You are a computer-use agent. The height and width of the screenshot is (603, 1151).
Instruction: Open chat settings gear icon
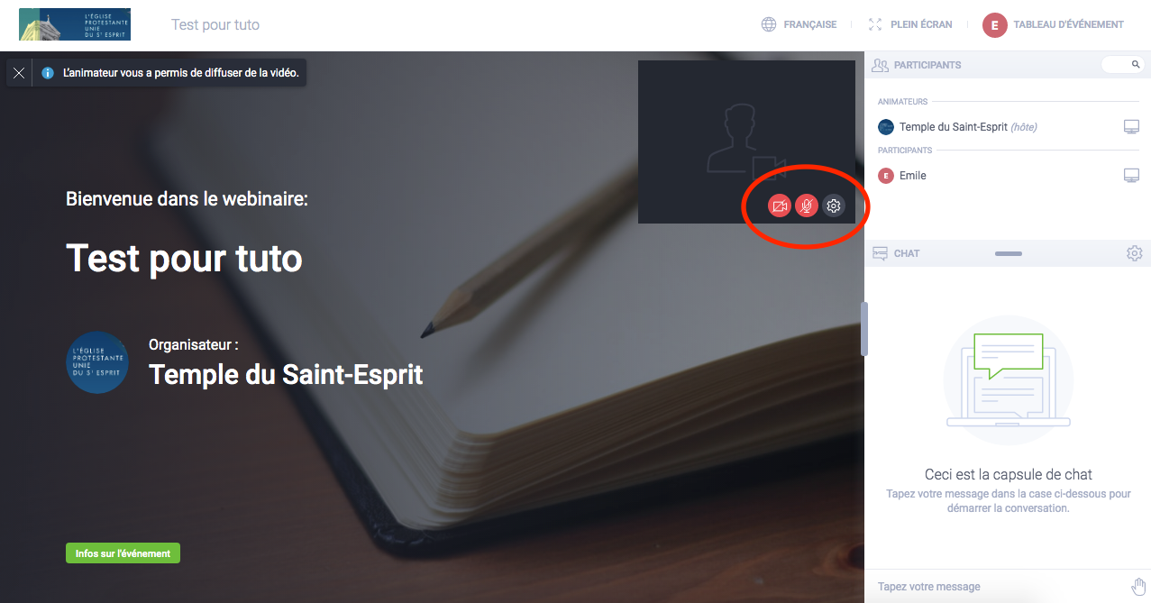[x=1134, y=253]
